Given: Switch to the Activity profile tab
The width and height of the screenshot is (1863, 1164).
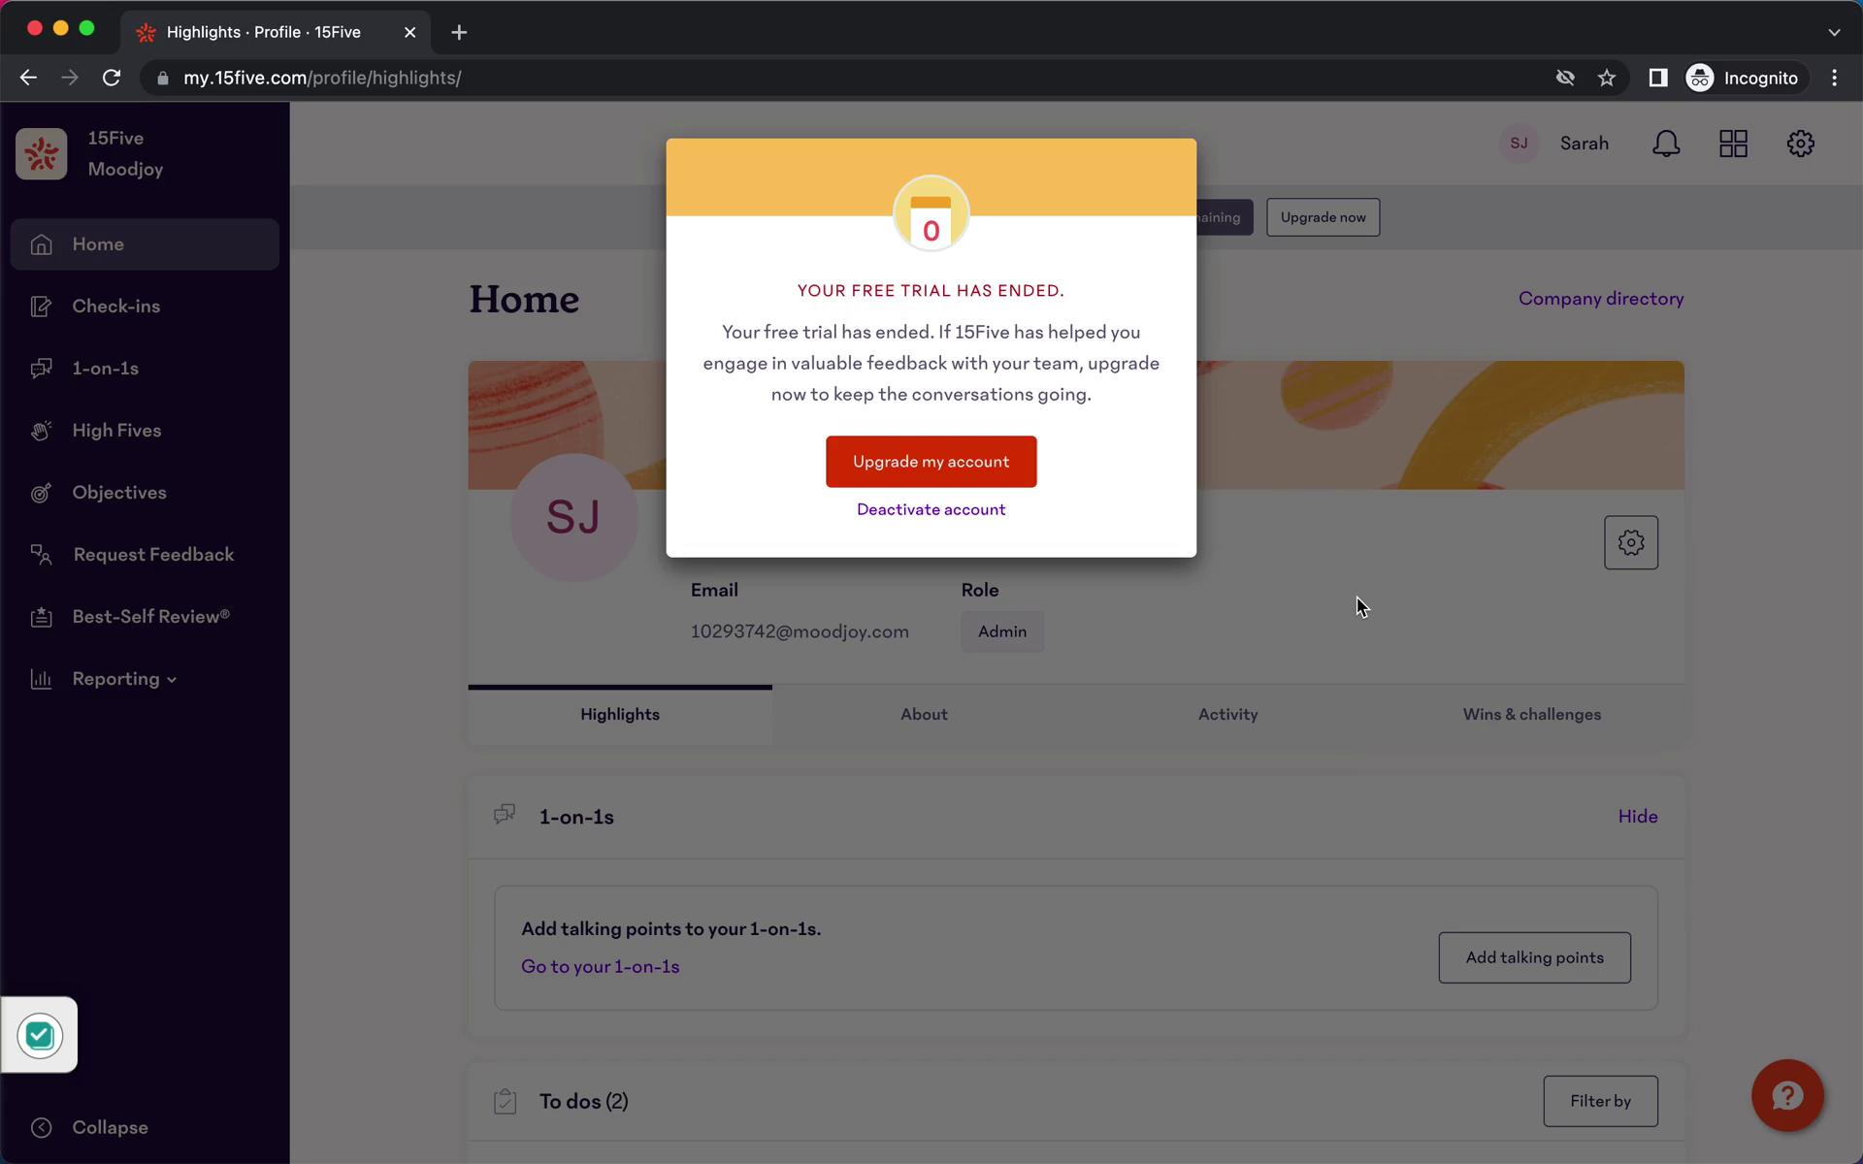Looking at the screenshot, I should click(x=1227, y=713).
